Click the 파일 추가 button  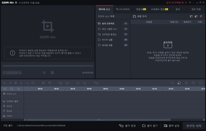(140, 17)
